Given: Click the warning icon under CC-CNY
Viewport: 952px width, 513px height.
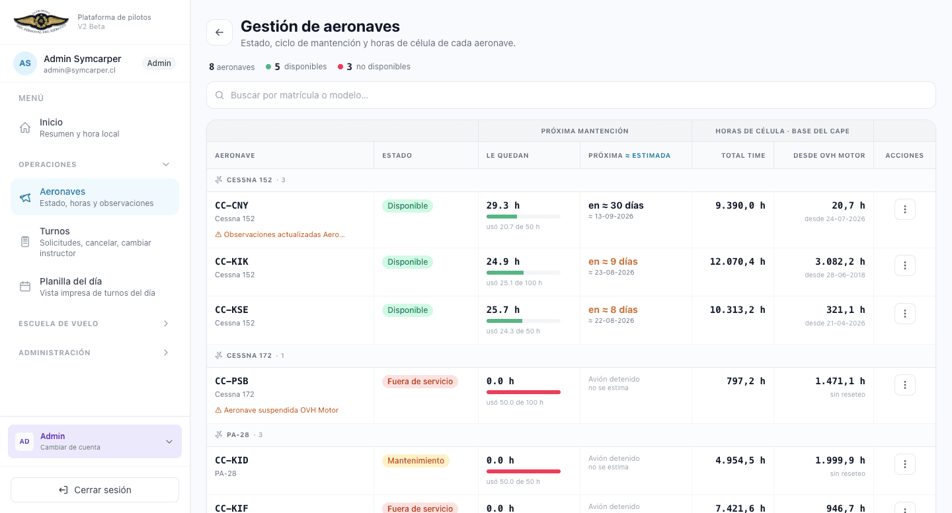Looking at the screenshot, I should click(x=218, y=234).
